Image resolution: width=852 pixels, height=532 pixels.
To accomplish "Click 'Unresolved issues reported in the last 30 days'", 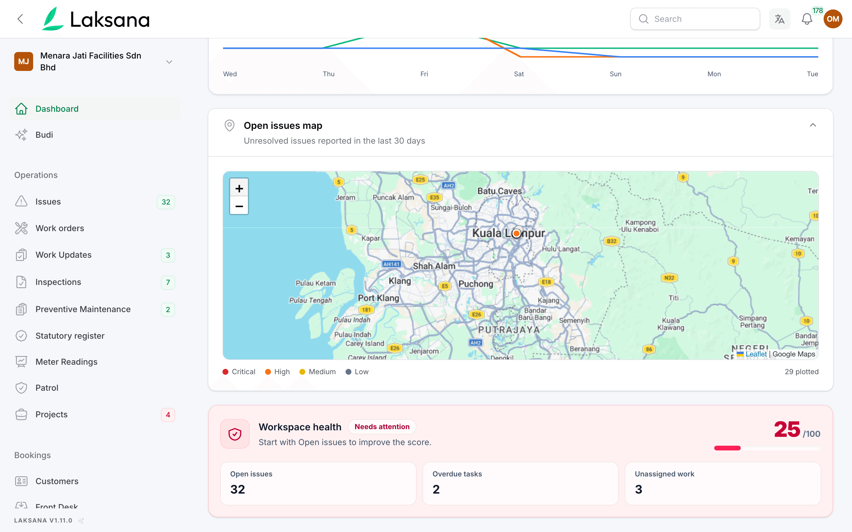I will coord(335,141).
